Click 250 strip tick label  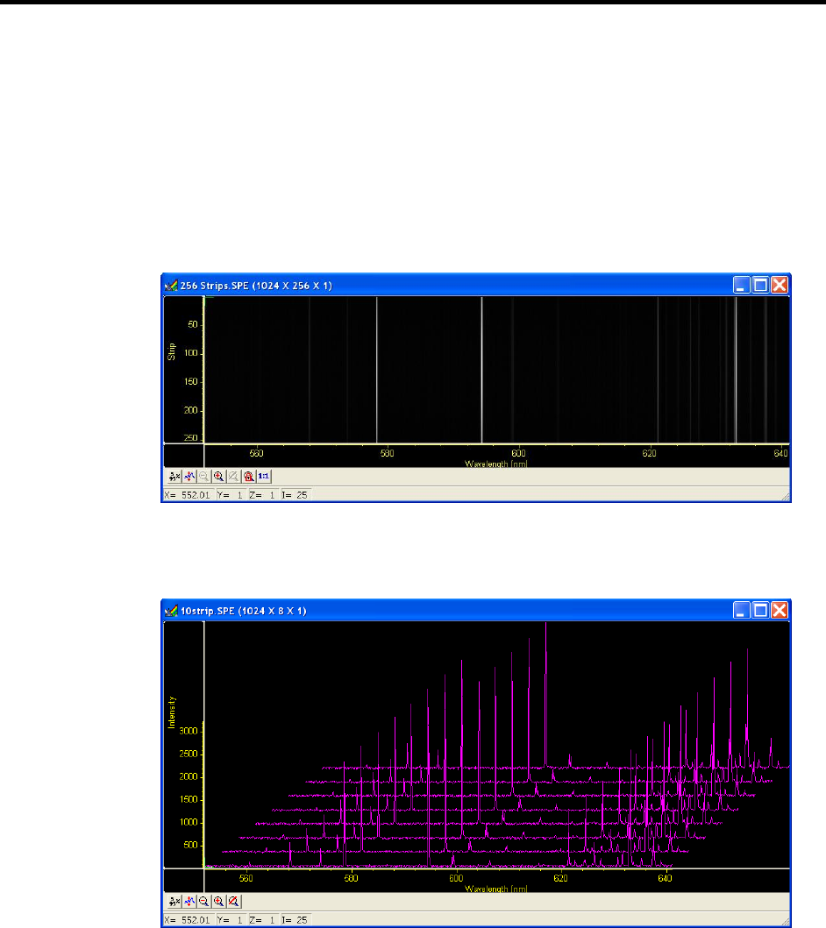[190, 438]
